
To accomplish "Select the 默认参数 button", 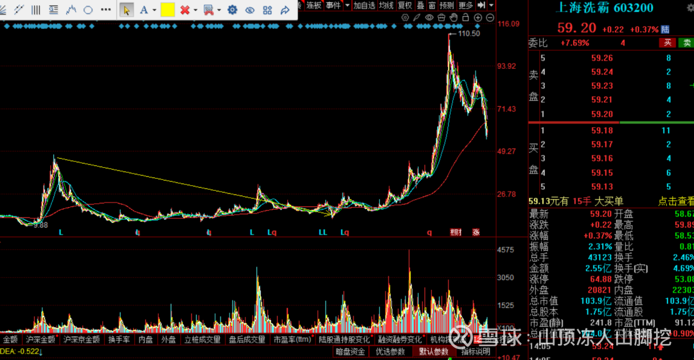I will coord(433,352).
